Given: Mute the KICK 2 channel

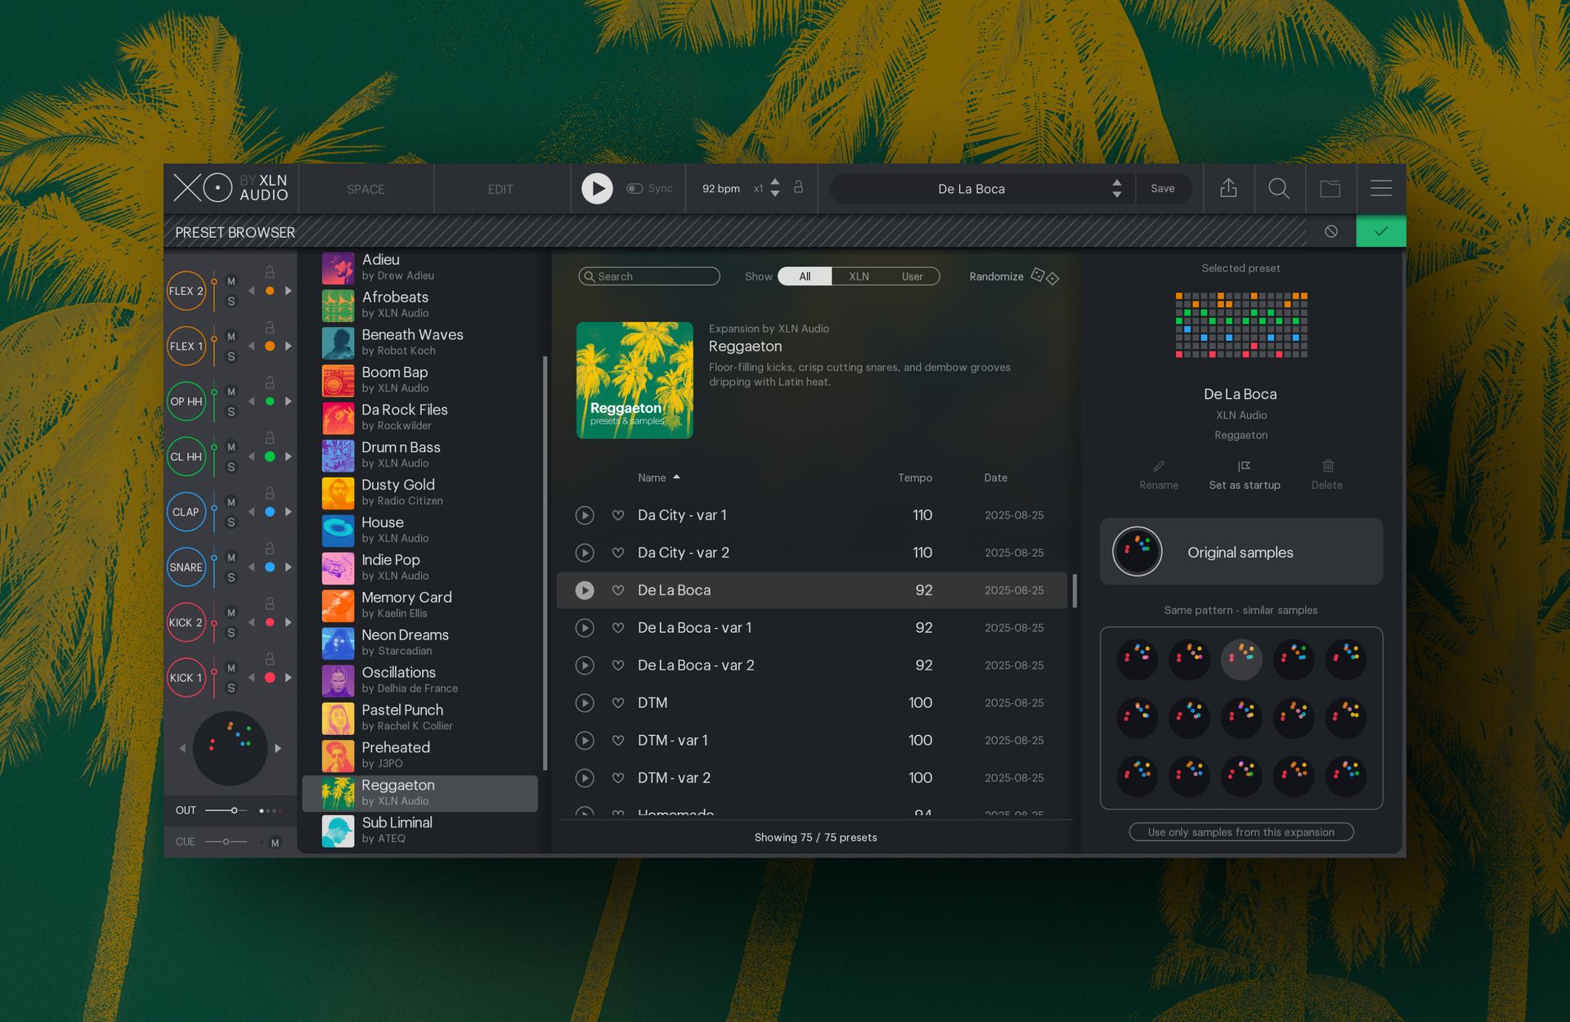Looking at the screenshot, I should (x=231, y=612).
